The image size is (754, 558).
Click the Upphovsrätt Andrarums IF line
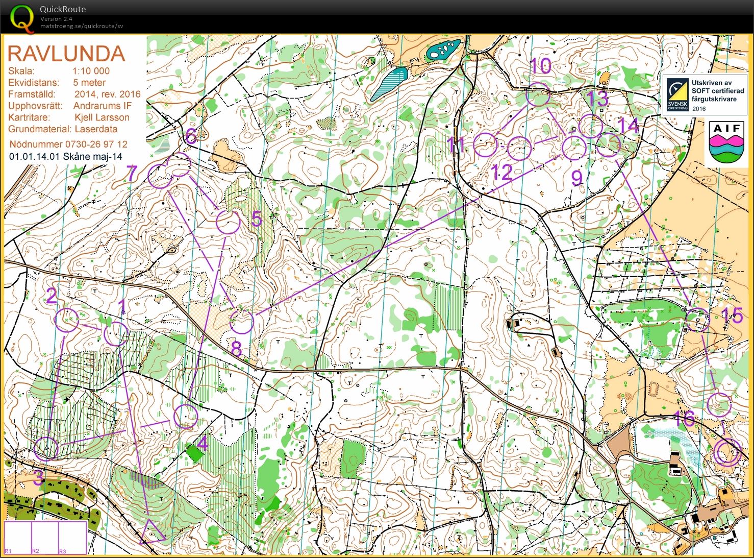pos(69,106)
